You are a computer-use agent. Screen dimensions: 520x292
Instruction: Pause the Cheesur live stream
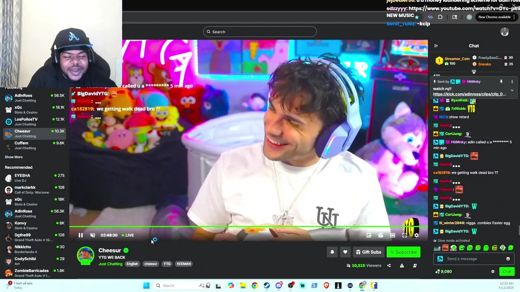coord(80,235)
